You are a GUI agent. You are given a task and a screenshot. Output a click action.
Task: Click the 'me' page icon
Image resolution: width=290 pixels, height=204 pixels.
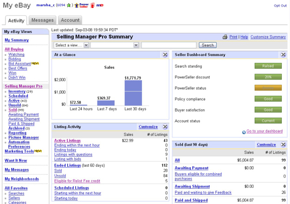click(100, 5)
